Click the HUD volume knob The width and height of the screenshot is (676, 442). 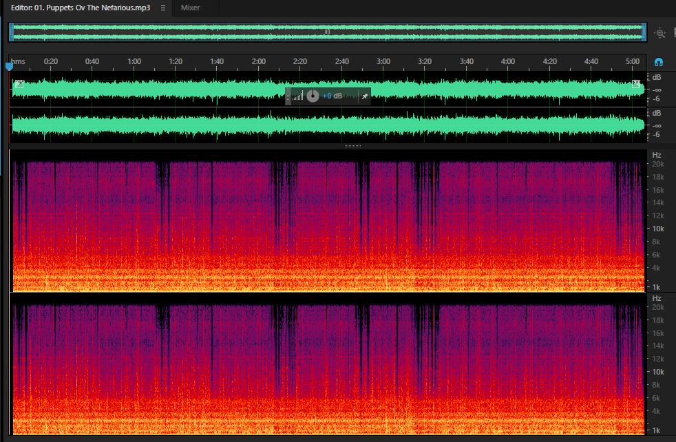(313, 96)
